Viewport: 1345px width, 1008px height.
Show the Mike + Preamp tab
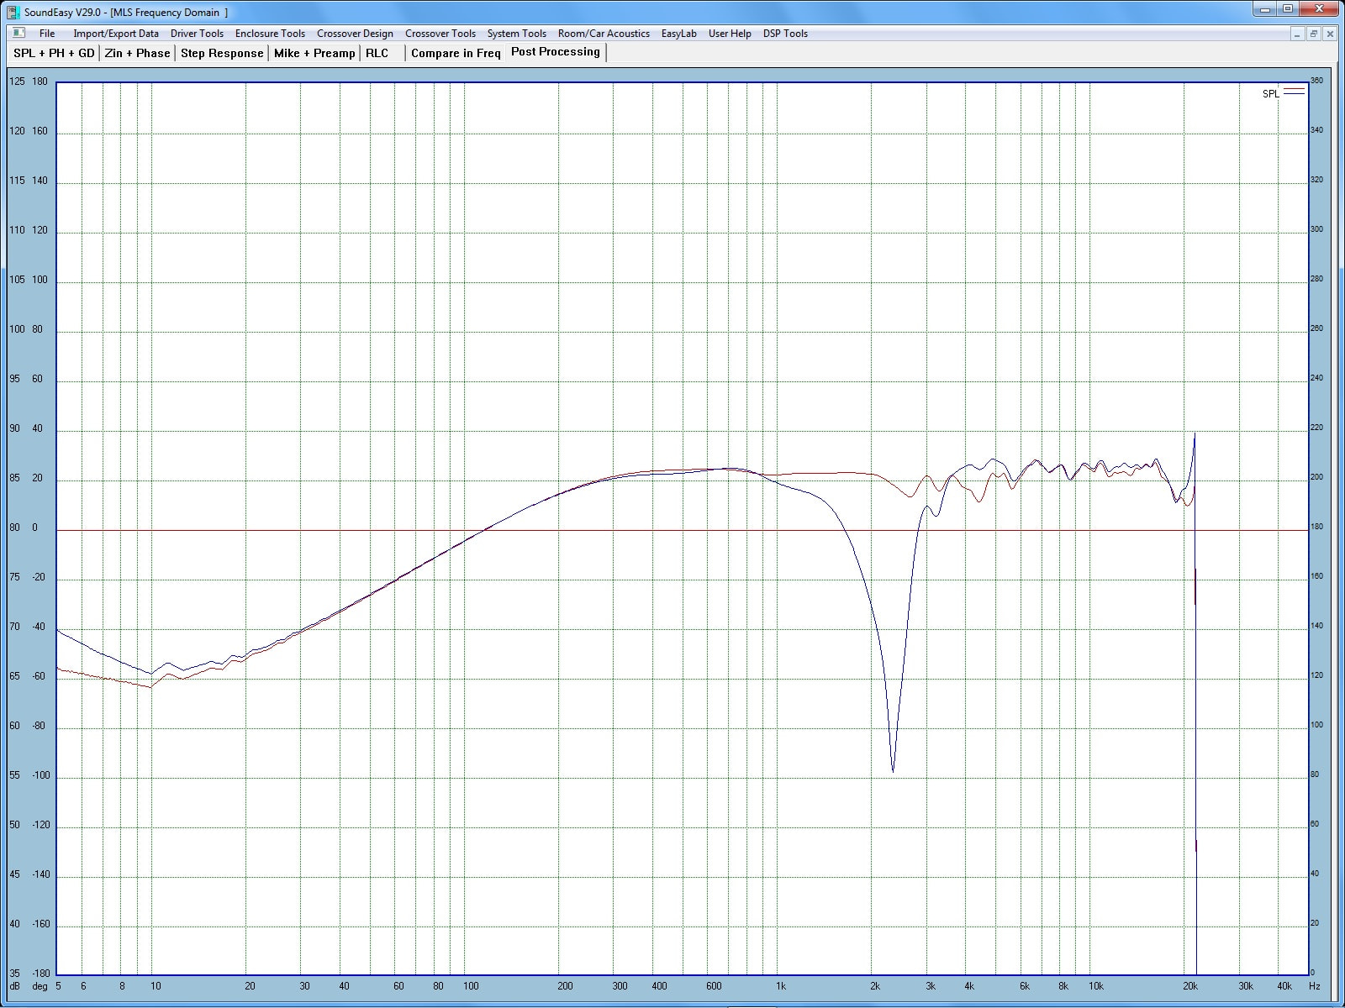[314, 53]
